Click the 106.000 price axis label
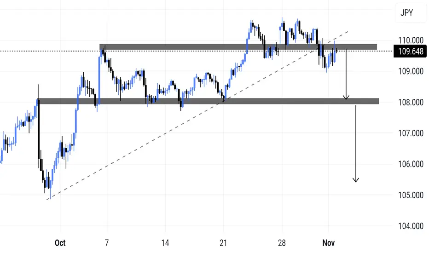 (411, 164)
